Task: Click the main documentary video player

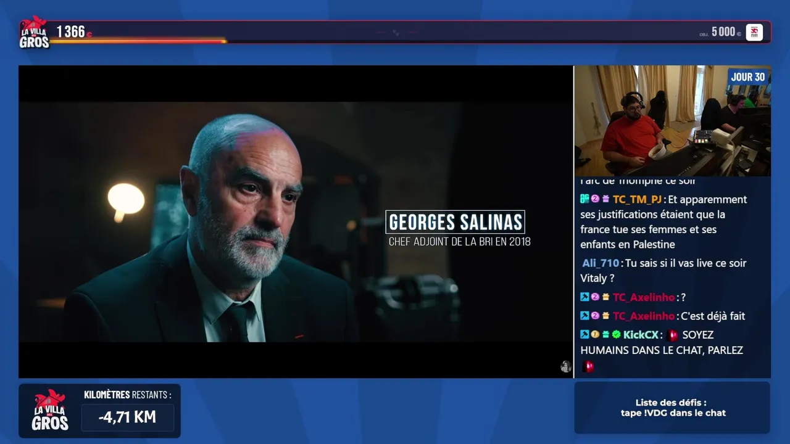Action: (x=296, y=222)
